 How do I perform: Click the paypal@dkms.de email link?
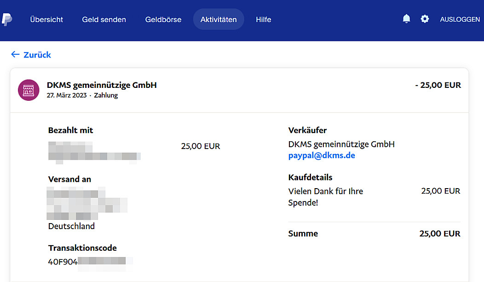[322, 155]
